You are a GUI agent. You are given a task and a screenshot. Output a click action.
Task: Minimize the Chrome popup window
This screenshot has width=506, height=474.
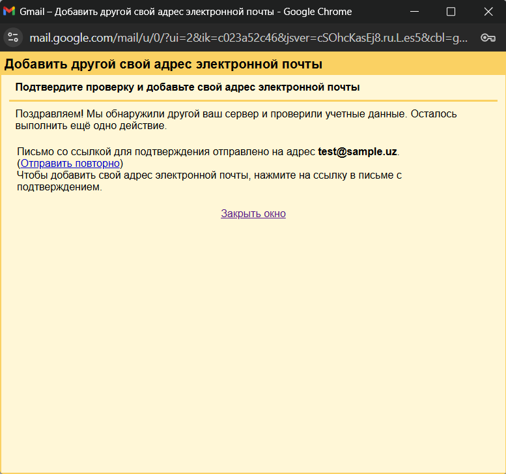pyautogui.click(x=414, y=12)
